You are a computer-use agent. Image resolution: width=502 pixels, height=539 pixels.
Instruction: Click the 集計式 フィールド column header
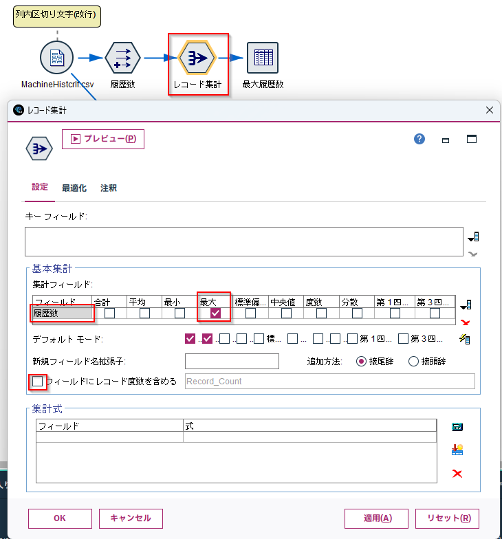[109, 426]
